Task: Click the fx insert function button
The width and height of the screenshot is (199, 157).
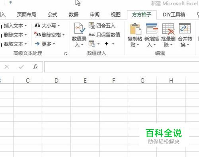Action: tap(35, 67)
